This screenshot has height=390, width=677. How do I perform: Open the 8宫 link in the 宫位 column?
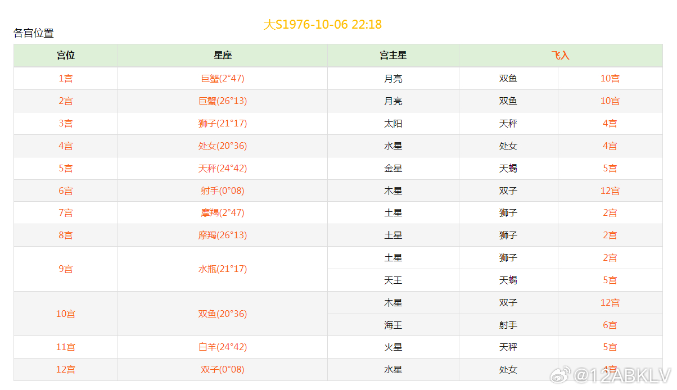point(66,235)
